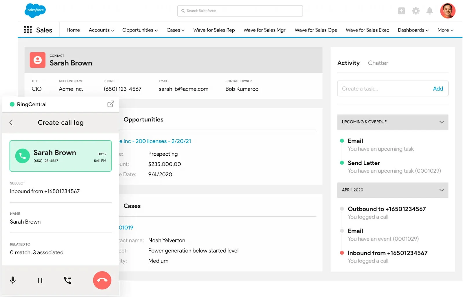Switch to the Chatter tab
Image resolution: width=463 pixels, height=297 pixels.
pyautogui.click(x=378, y=63)
